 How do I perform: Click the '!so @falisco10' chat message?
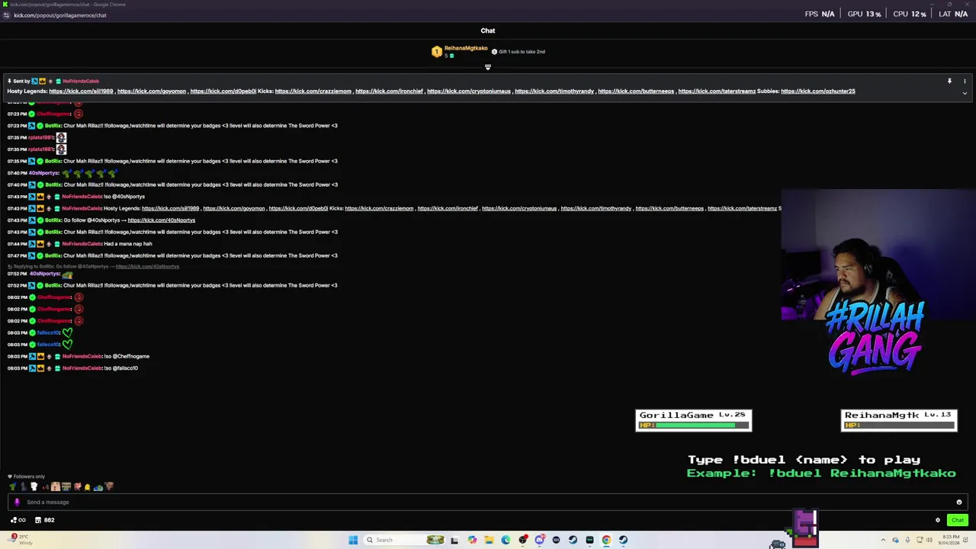pos(121,368)
